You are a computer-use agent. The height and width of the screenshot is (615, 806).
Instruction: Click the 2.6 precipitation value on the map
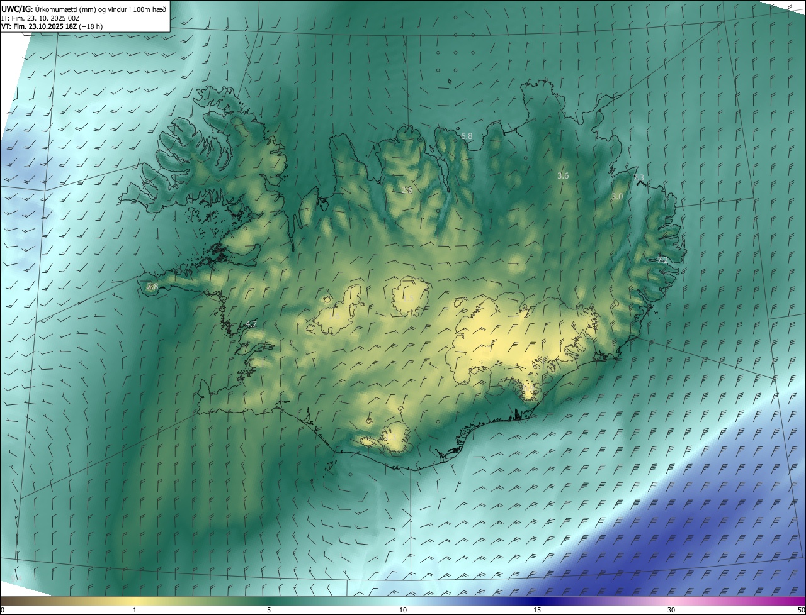coord(407,189)
